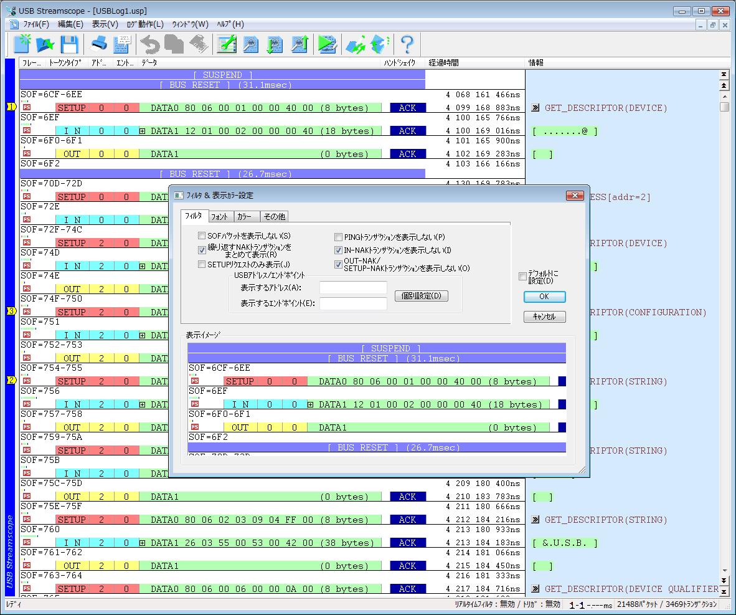
Task: Open the ウィンドウ(W) menu
Action: click(x=190, y=24)
